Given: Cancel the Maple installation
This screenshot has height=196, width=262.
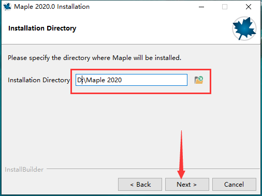Looking at the screenshot, I should [x=234, y=185].
